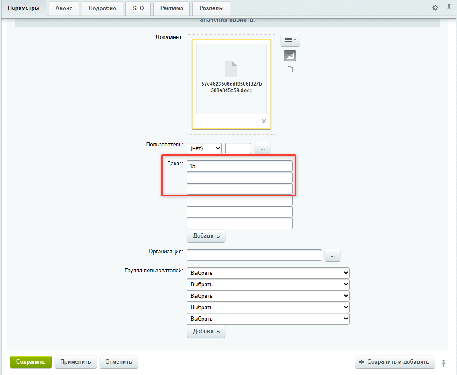457x375 pixels.
Task: Focus the last Заказ field above Добавить
Action: click(239, 224)
